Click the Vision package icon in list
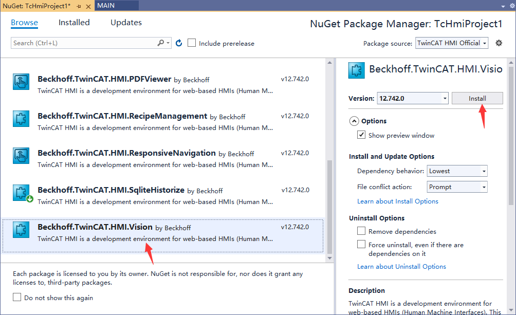This screenshot has height=315, width=516. point(21,229)
